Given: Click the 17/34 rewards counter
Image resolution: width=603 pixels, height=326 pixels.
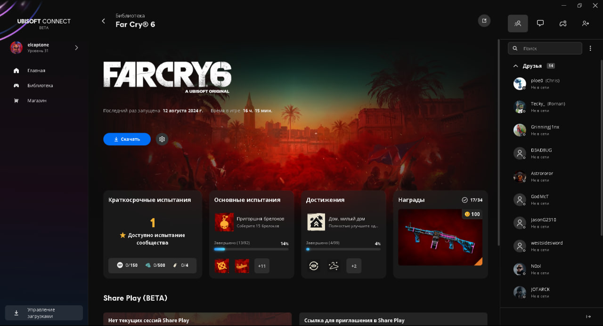Looking at the screenshot, I should [x=472, y=200].
